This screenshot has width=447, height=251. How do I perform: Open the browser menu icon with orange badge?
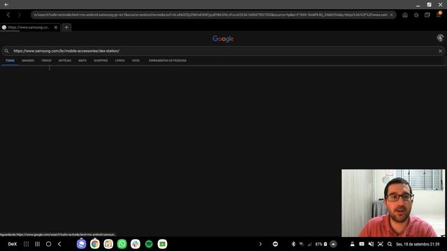tap(439, 15)
